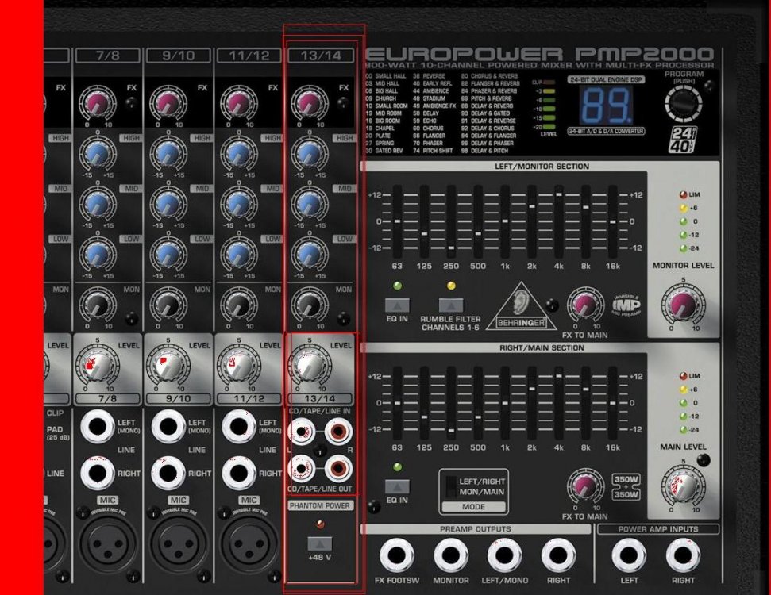Viewport: 771px width, 595px height.
Task: Click the CD/TAPE/LINE IN right red RCA jack
Action: coord(338,432)
